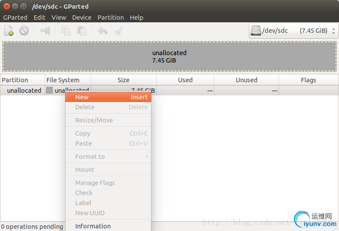339x231 pixels.
Task: Click the File System column header
Action: coord(68,80)
